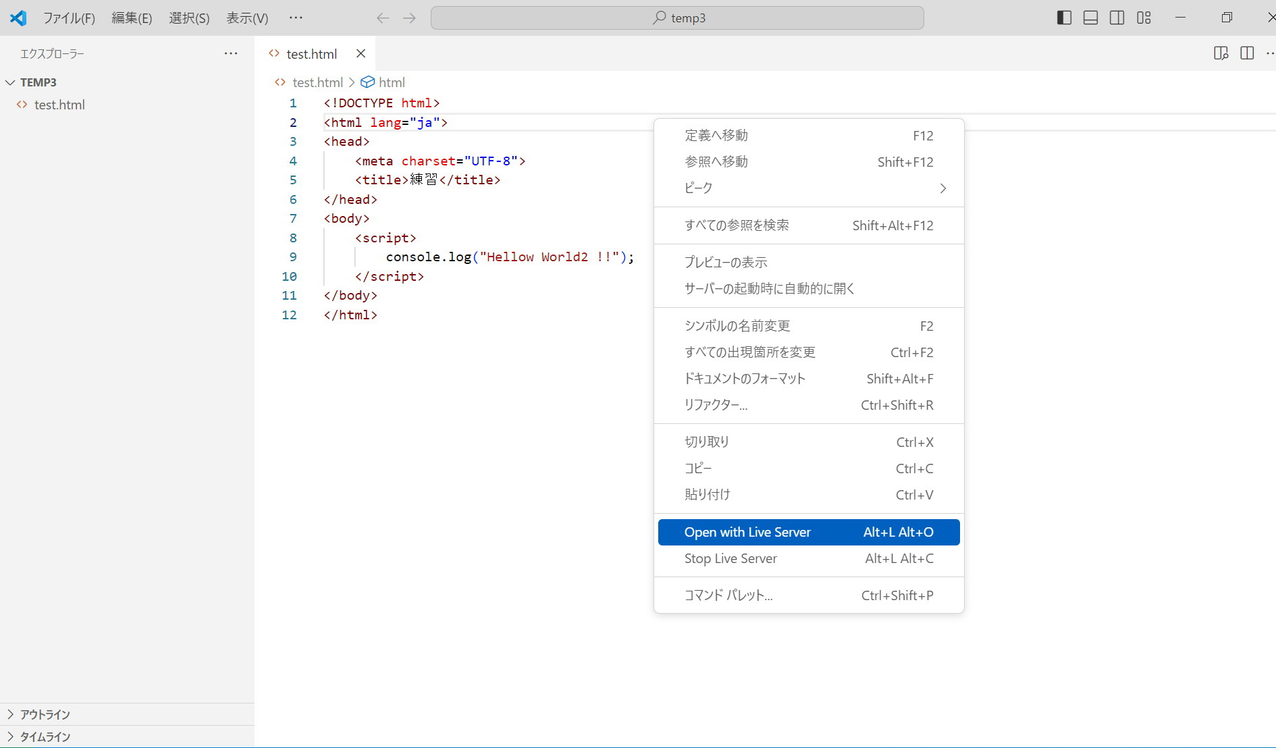Click line number 1 in the gutter
This screenshot has width=1276, height=748.
point(293,103)
